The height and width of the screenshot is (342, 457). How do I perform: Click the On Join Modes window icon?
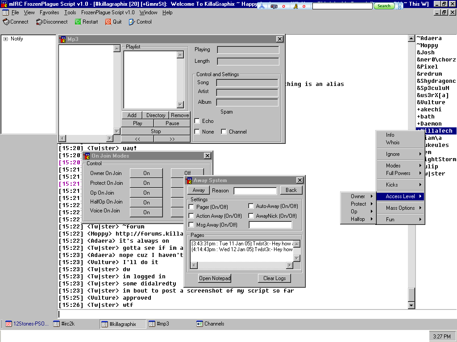pos(87,156)
